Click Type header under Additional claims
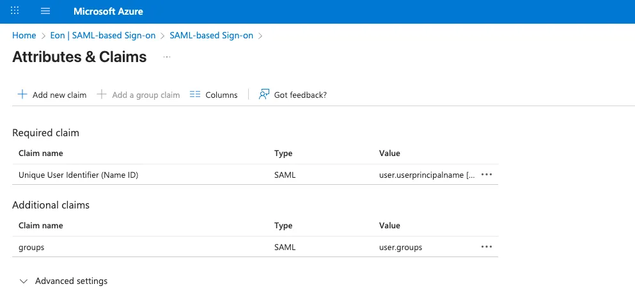The image size is (635, 307). pos(283,226)
